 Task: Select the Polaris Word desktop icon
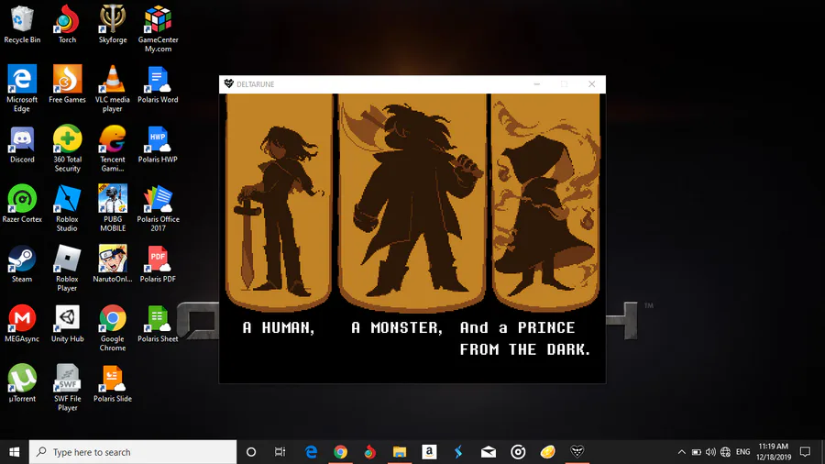(158, 84)
